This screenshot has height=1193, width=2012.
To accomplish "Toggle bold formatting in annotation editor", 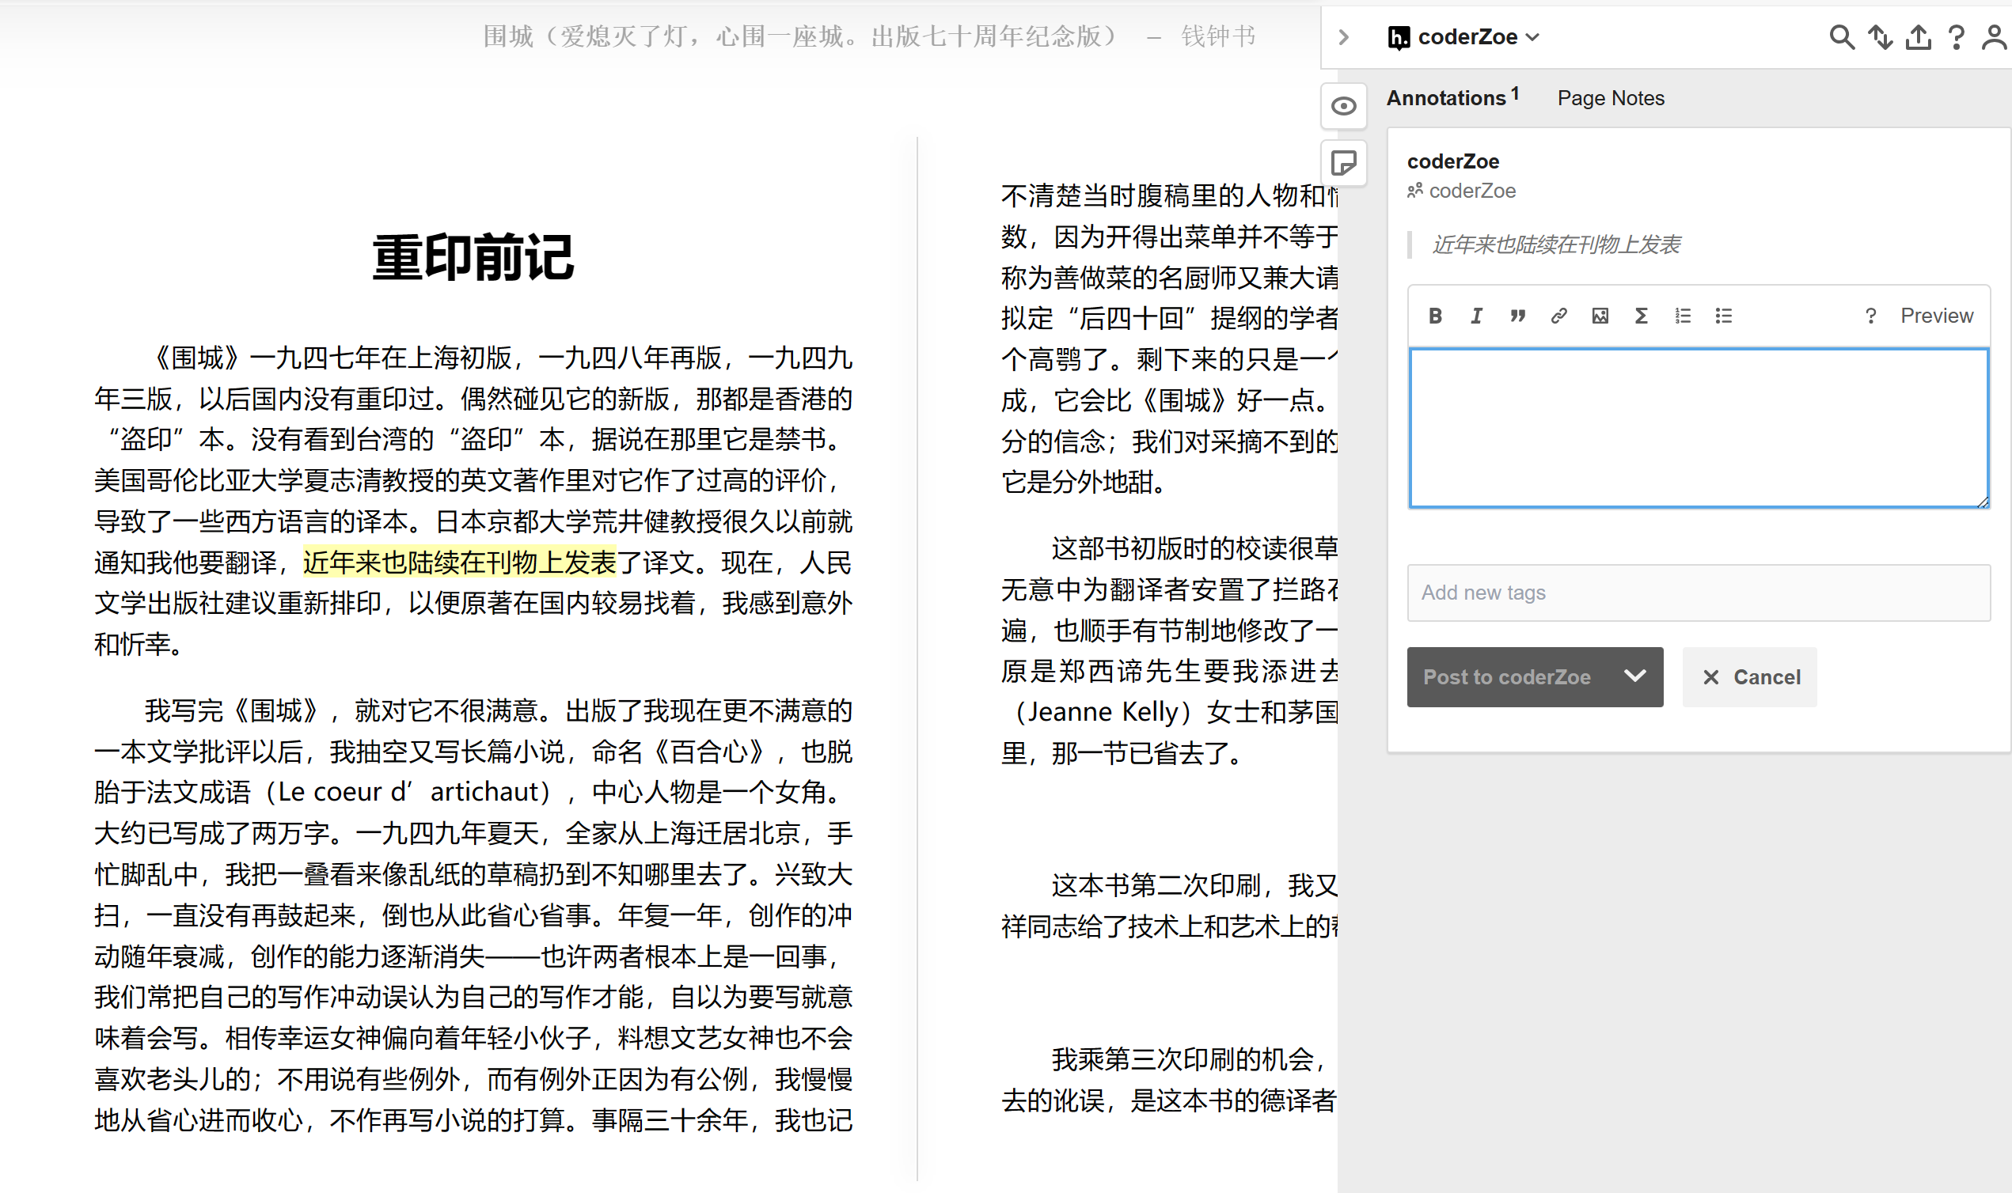I will point(1437,315).
